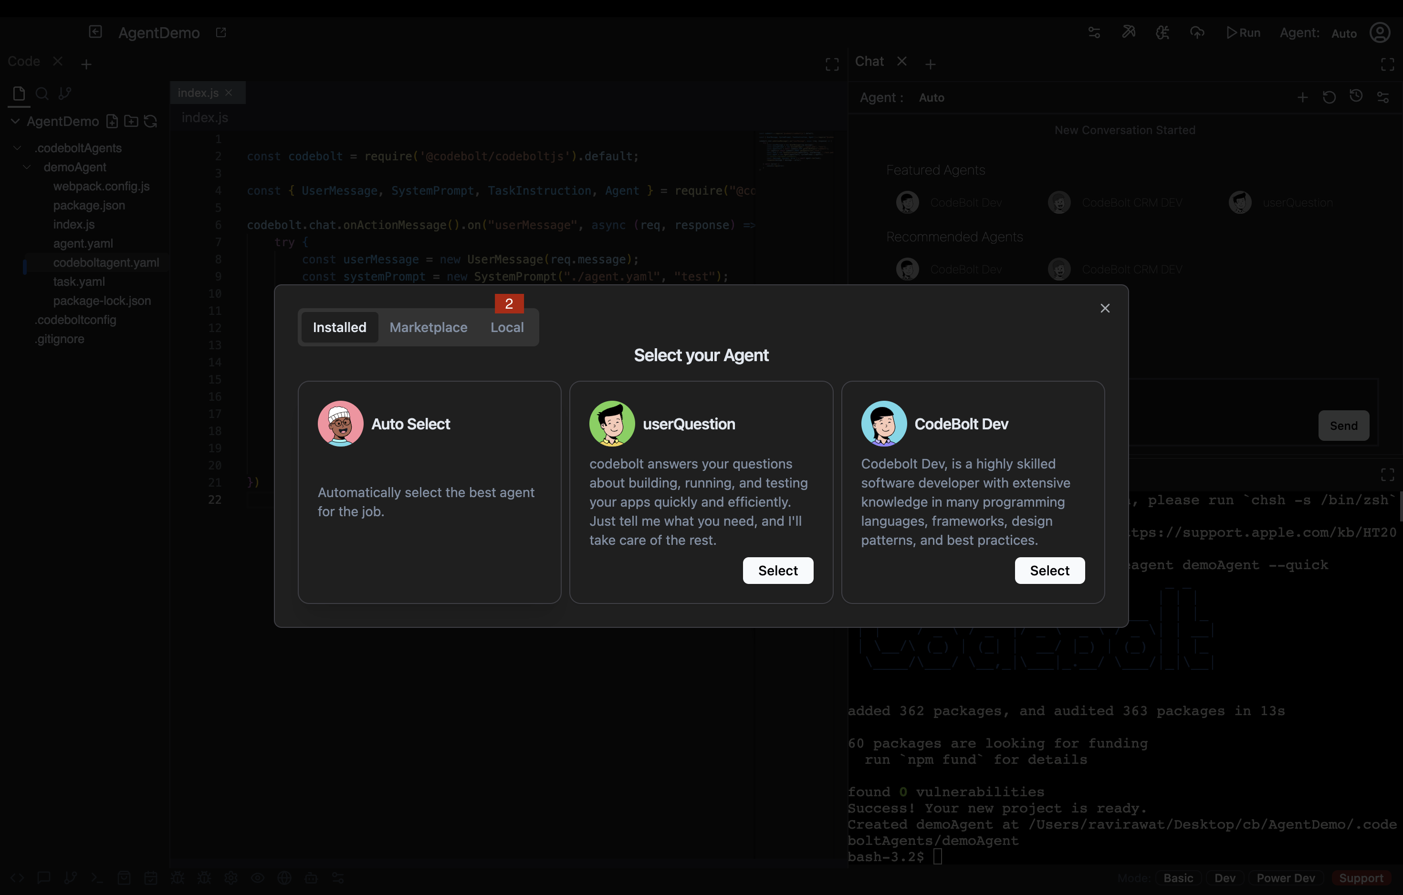Open the settings sliders icon in top toolbar

[x=1094, y=32]
